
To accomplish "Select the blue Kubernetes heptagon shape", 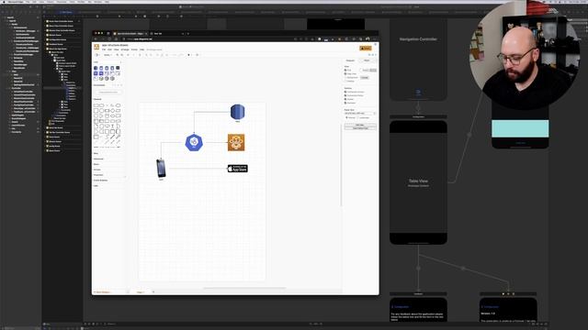I will 194,142.
